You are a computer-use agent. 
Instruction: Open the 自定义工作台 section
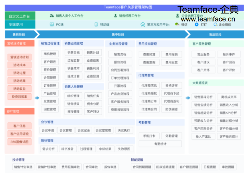pyautogui.click(x=20, y=16)
